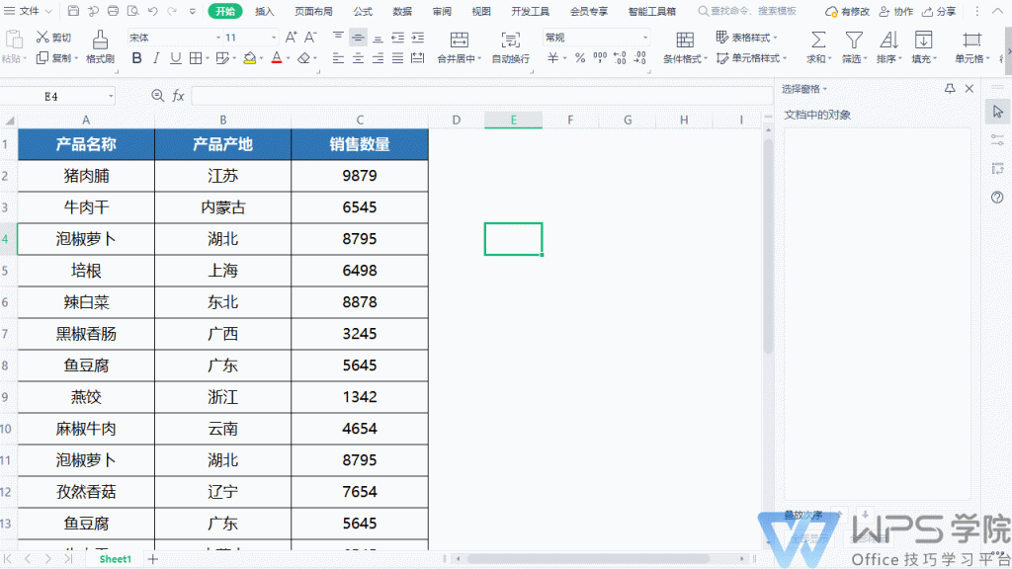The image size is (1012, 569).
Task: Apply percent style to cells
Action: [580, 58]
